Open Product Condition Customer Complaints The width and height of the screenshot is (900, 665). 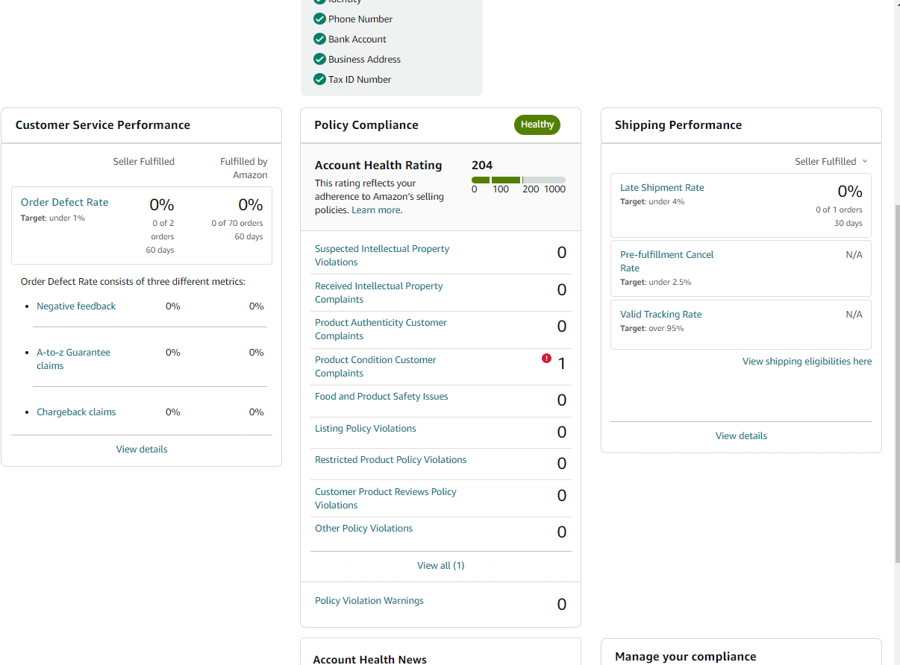tap(375, 366)
